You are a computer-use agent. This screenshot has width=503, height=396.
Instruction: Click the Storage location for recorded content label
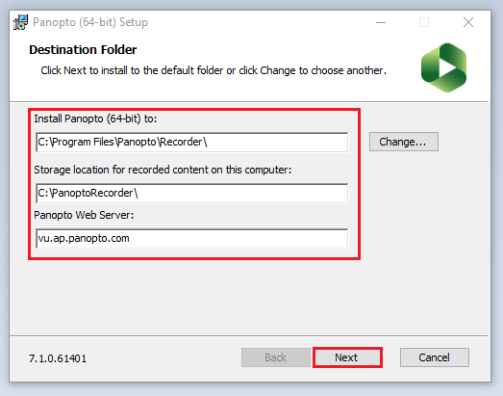(x=163, y=170)
